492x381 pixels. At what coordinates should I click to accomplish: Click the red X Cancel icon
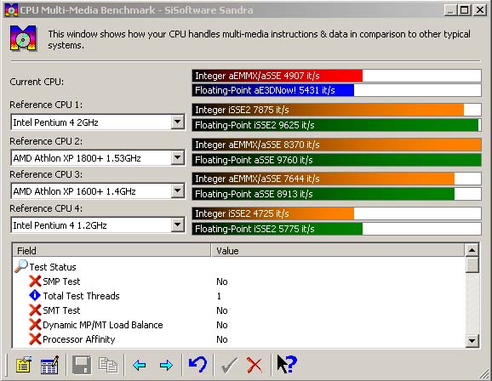tap(255, 366)
